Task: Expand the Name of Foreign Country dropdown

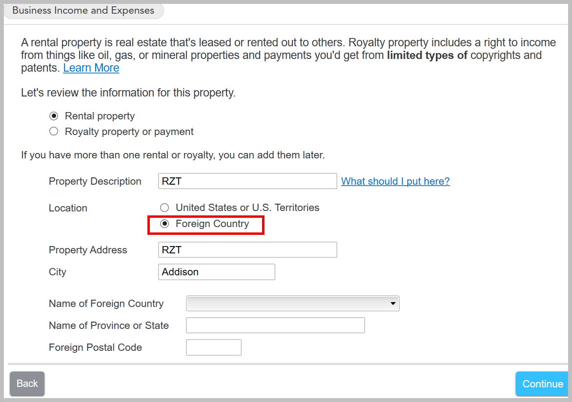Action: point(293,304)
